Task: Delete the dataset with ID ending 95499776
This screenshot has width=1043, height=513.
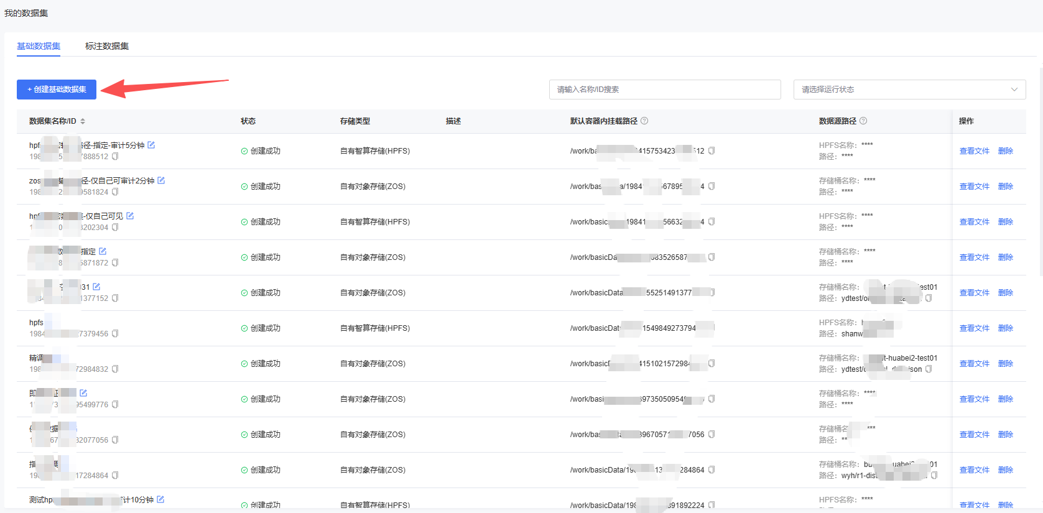Action: tap(1005, 399)
